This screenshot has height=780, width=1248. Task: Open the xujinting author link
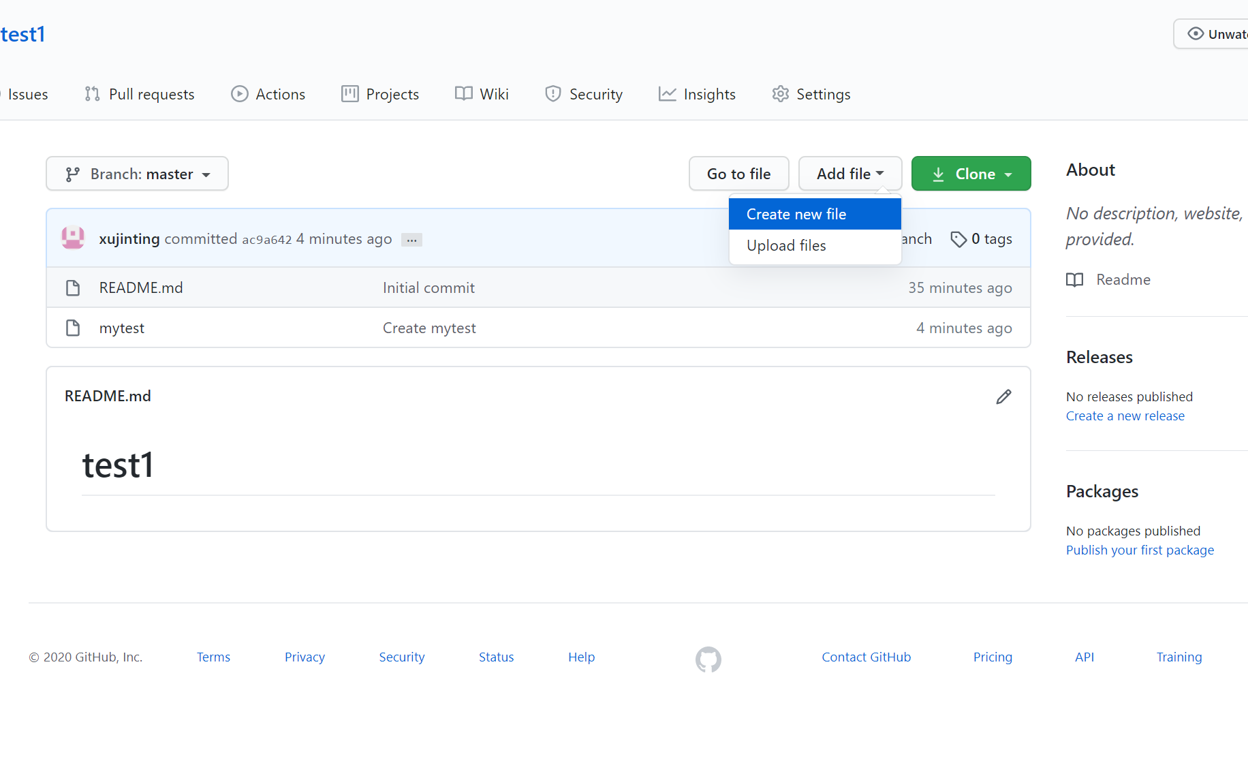click(x=129, y=239)
